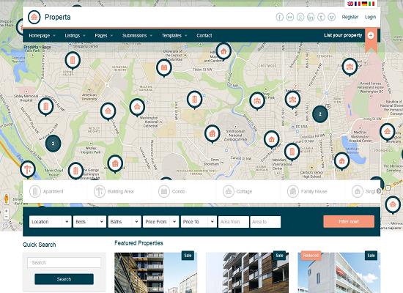Switch language with the German flag
Screen dimensions: 403x293
(x=364, y=4)
